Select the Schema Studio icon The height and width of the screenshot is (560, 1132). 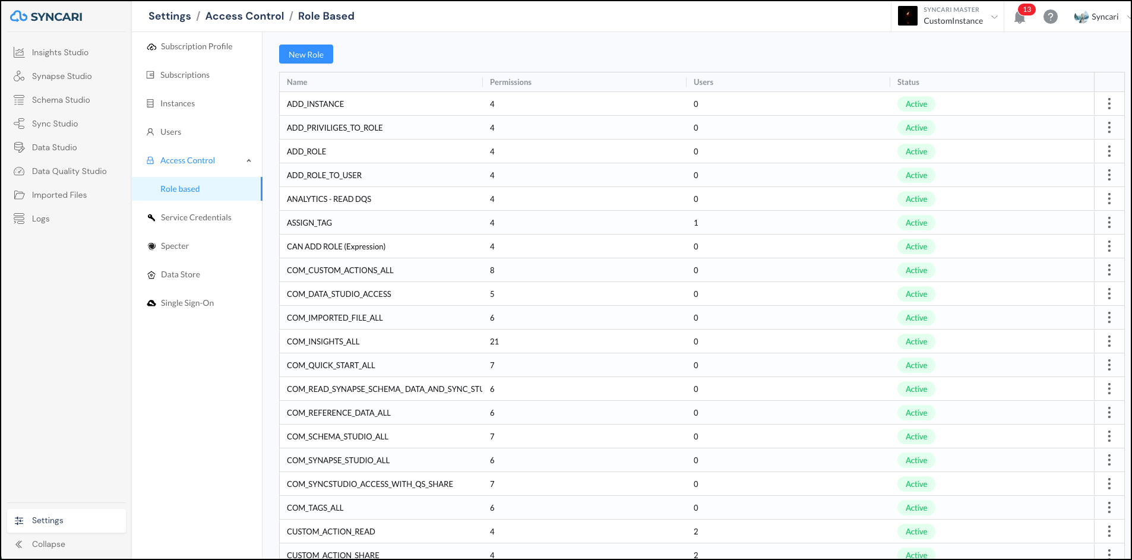(x=19, y=99)
